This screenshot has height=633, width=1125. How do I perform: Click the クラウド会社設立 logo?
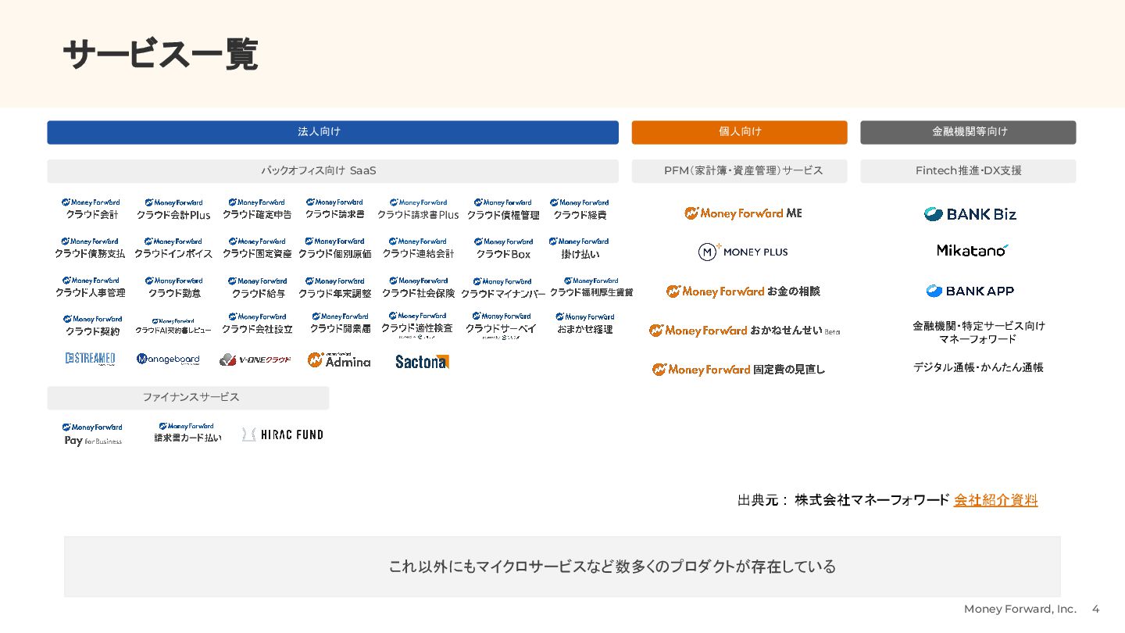coord(257,324)
